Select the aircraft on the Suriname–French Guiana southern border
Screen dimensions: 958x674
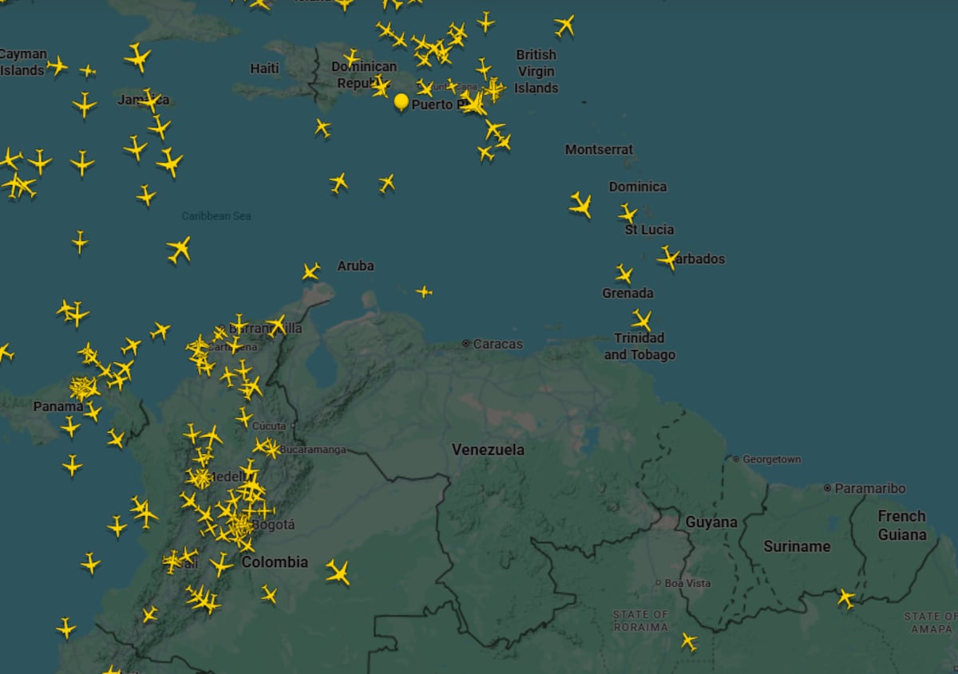coord(845,597)
